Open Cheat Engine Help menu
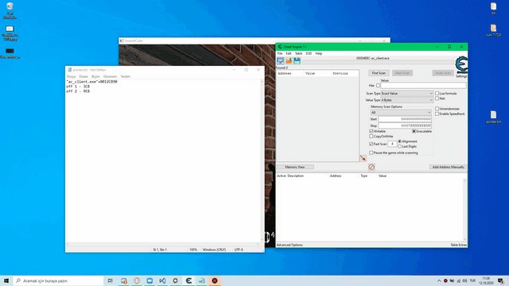The width and height of the screenshot is (509, 286). click(319, 53)
